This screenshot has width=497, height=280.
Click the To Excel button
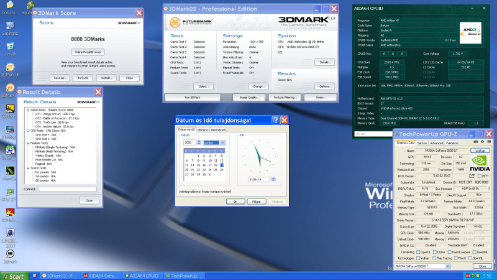tap(83, 78)
